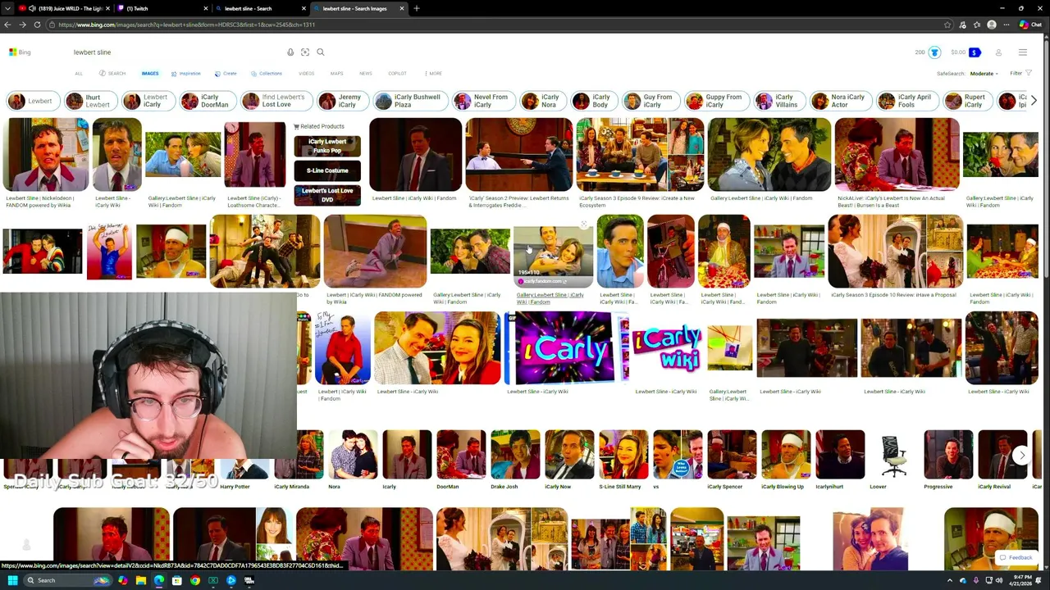Open the office chair 'Loover' thumbnail
1050x590 pixels.
pos(893,455)
